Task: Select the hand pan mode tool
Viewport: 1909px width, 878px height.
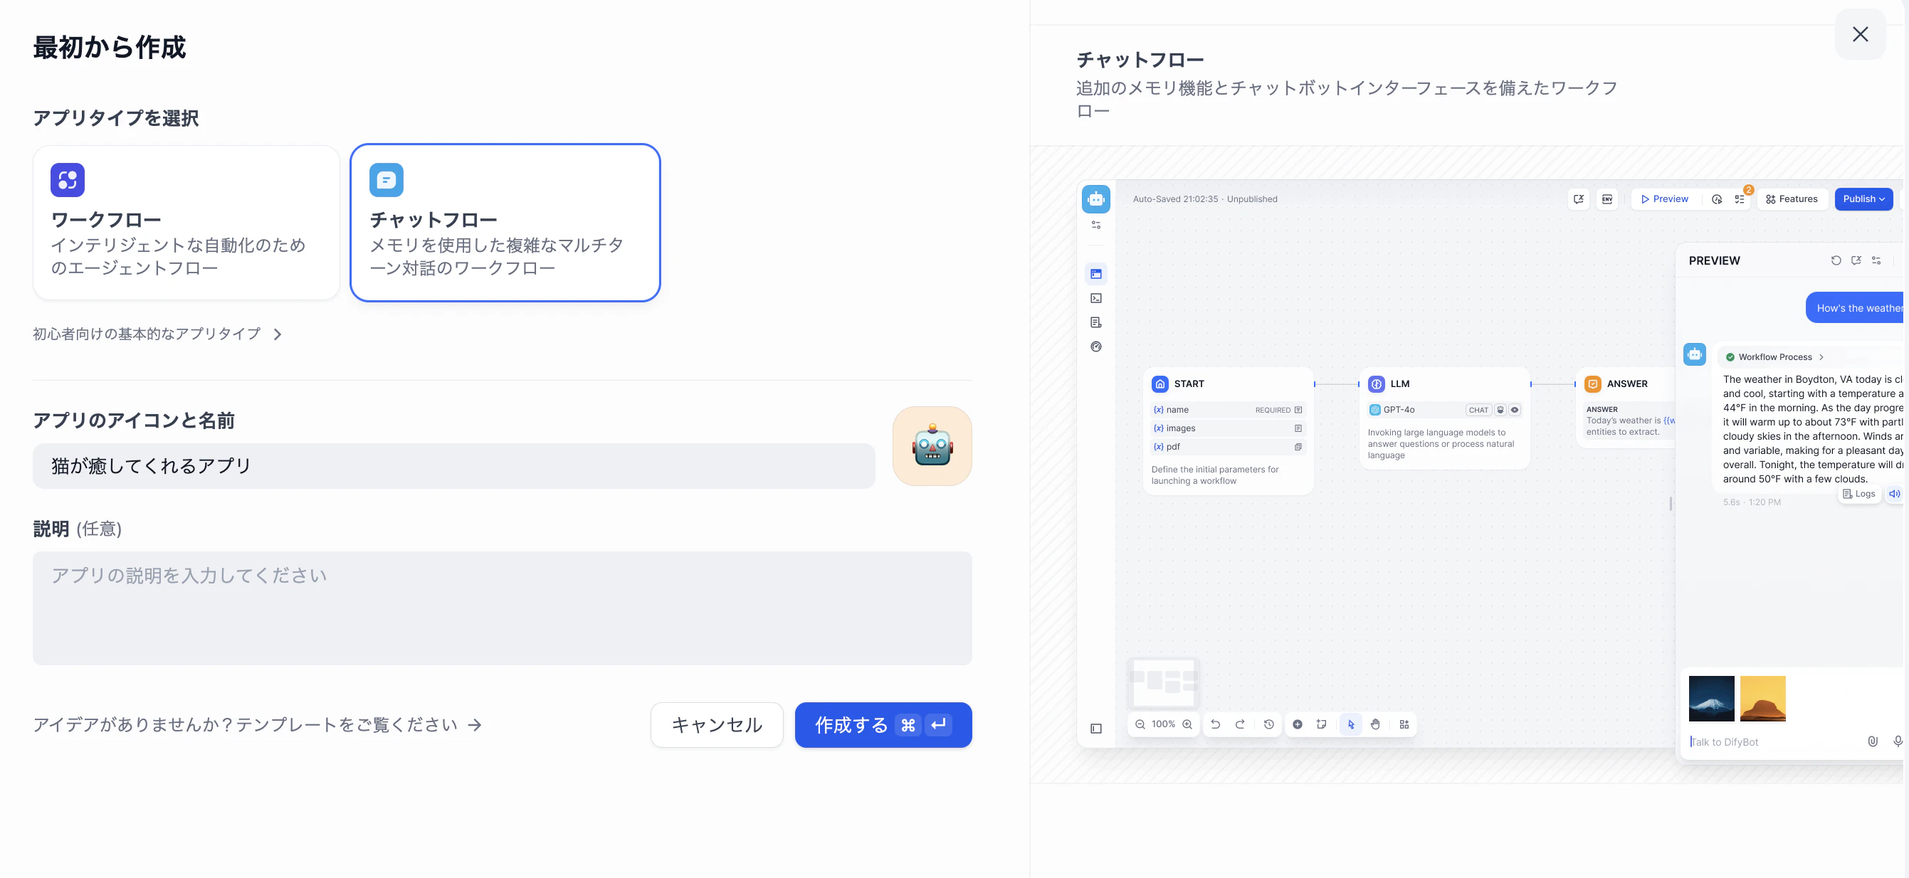Action: click(x=1375, y=724)
